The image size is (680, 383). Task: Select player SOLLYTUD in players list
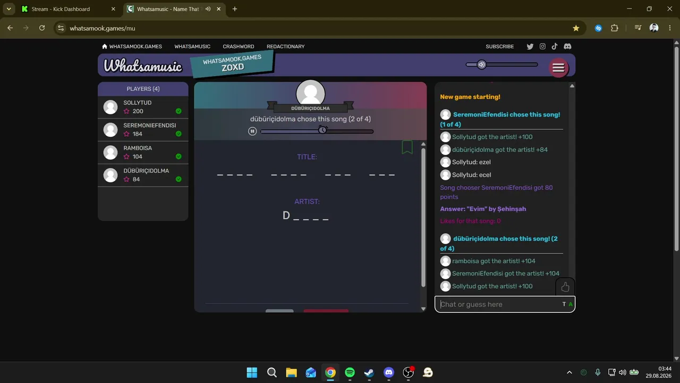click(x=143, y=107)
